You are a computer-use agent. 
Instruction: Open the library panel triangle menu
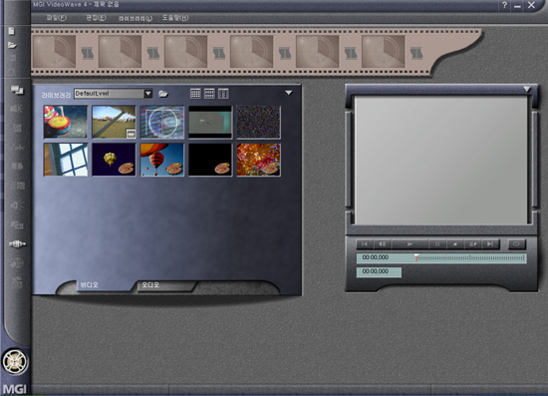pyautogui.click(x=289, y=93)
